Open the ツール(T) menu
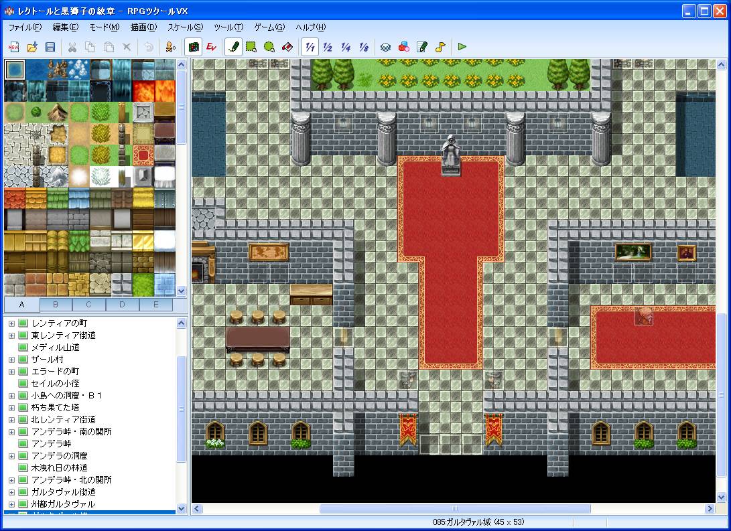The height and width of the screenshot is (531, 731). coord(228,27)
